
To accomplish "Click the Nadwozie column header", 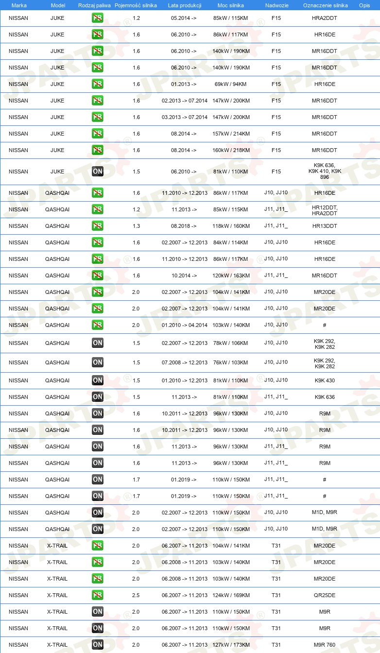I will [x=276, y=5].
